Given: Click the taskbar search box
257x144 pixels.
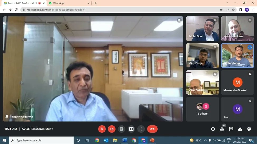Looking at the screenshot, I should [x=41, y=140].
